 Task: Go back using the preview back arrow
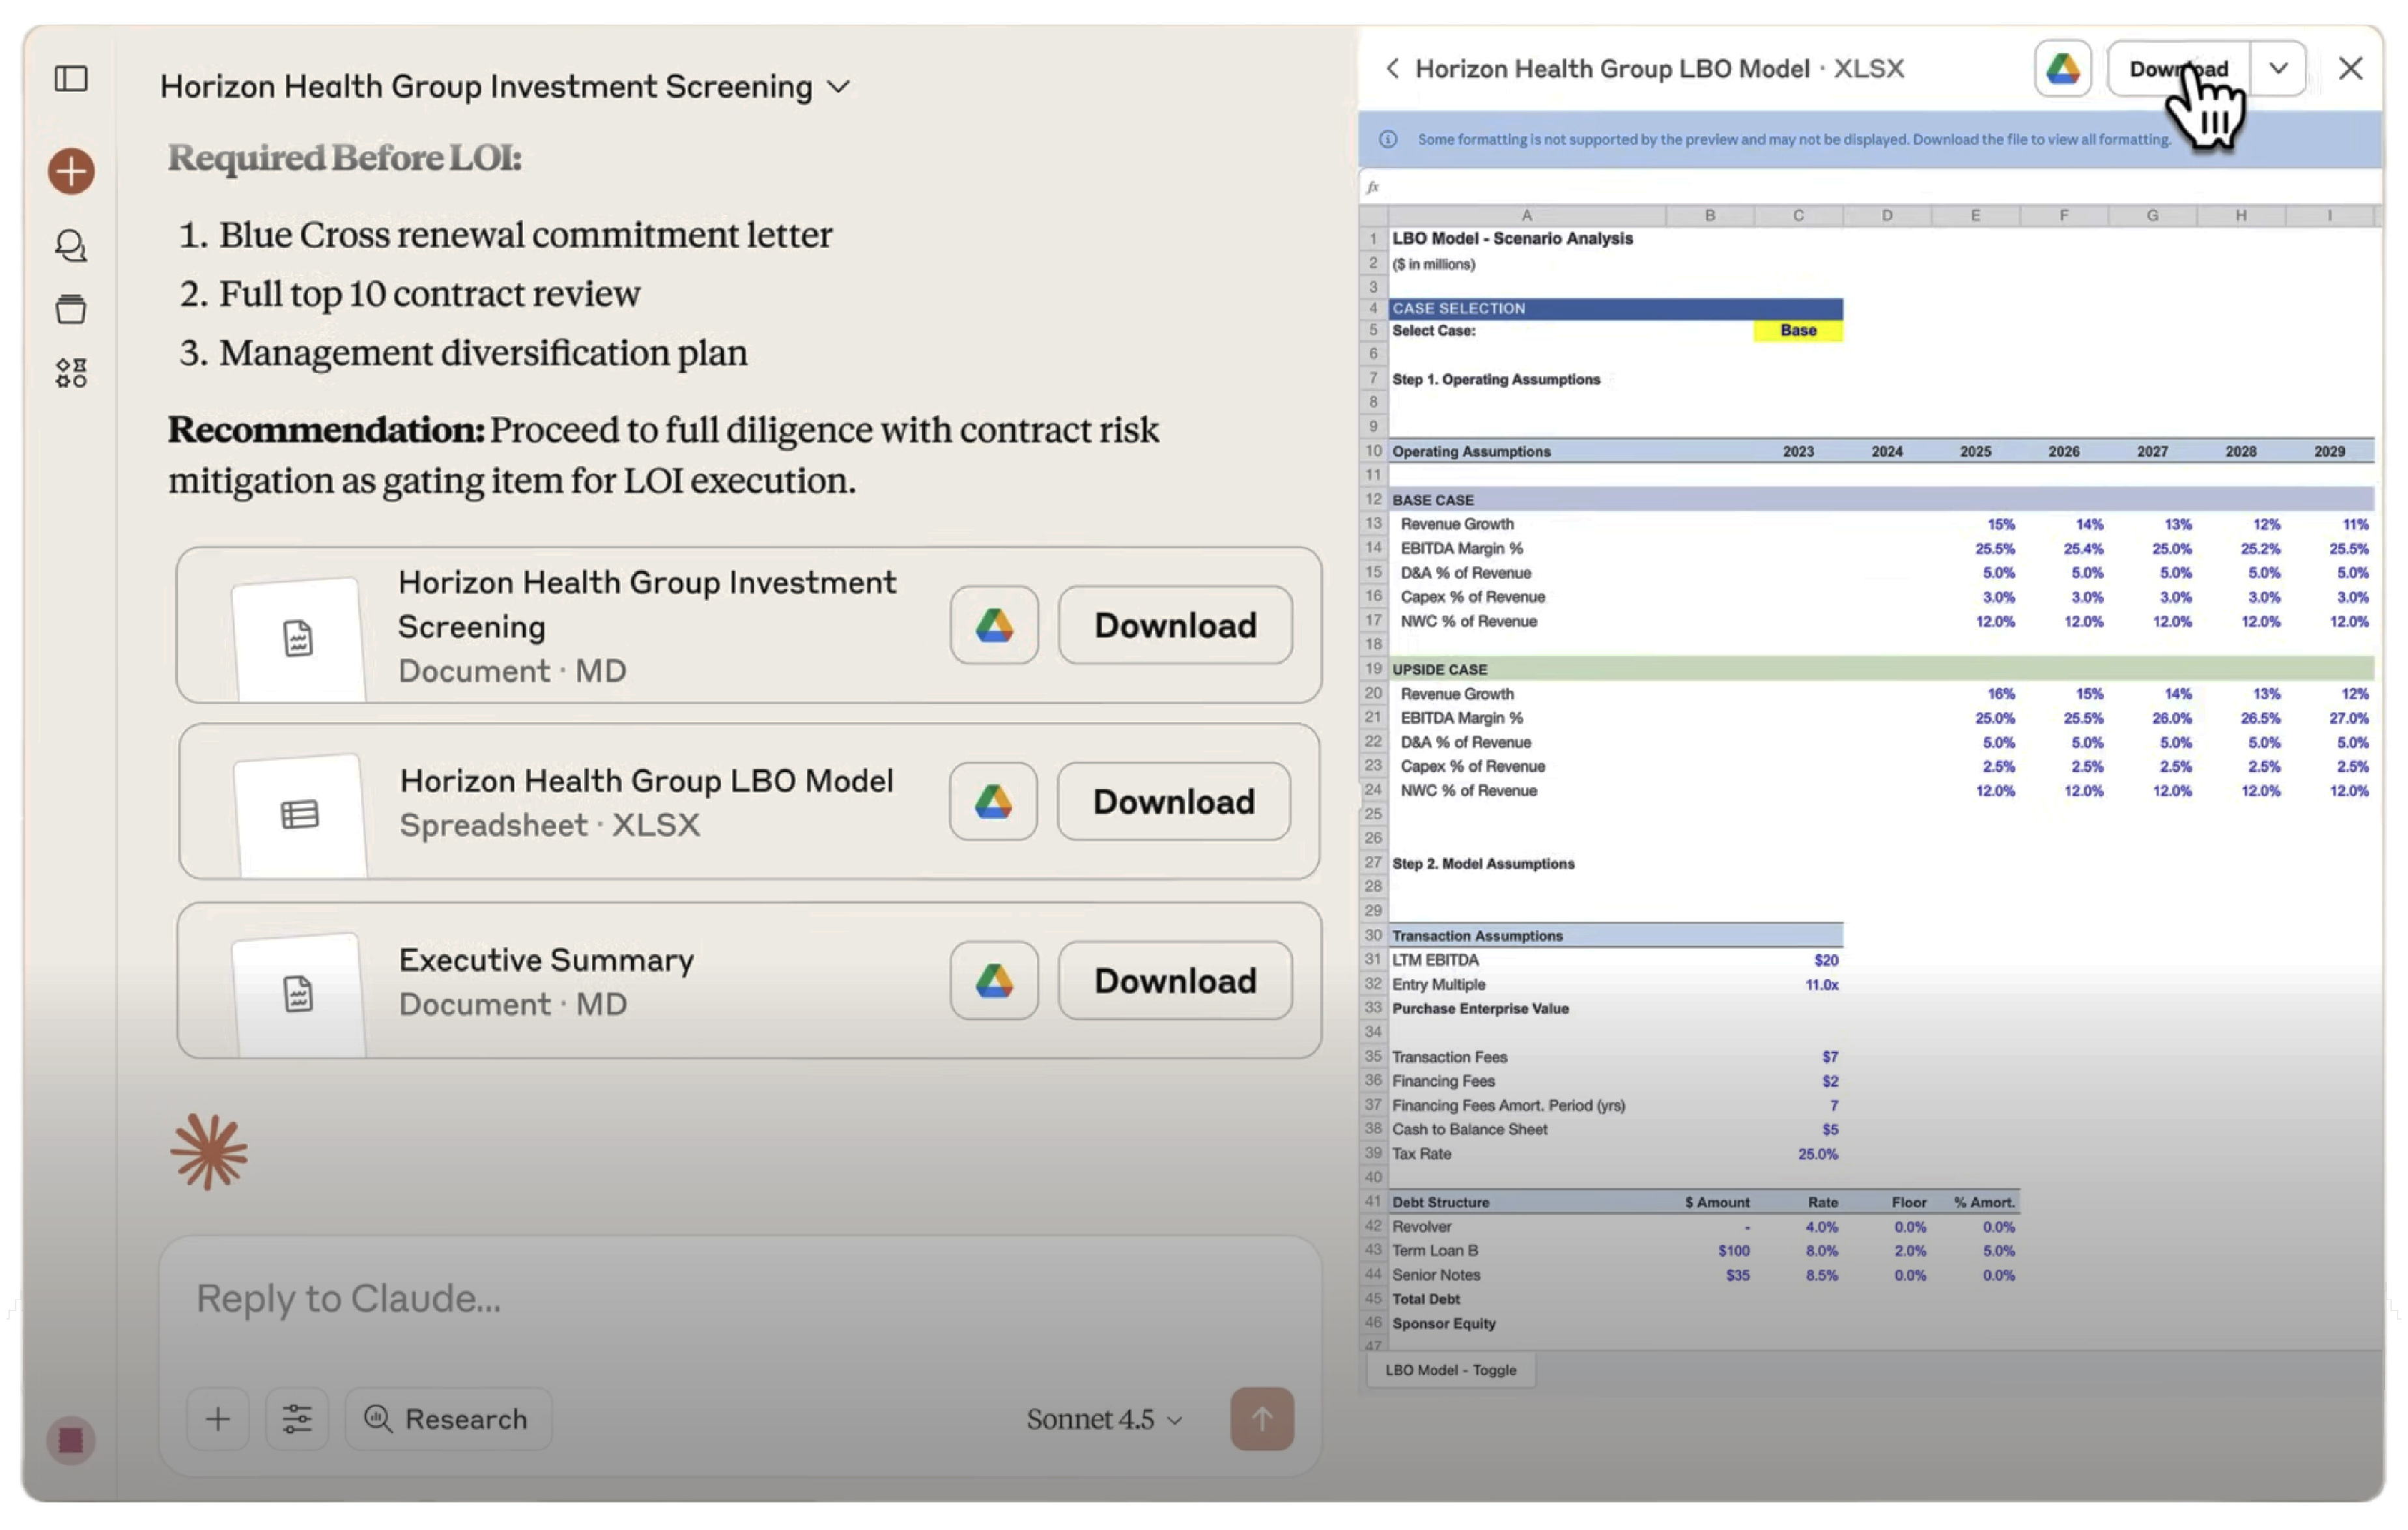1392,69
